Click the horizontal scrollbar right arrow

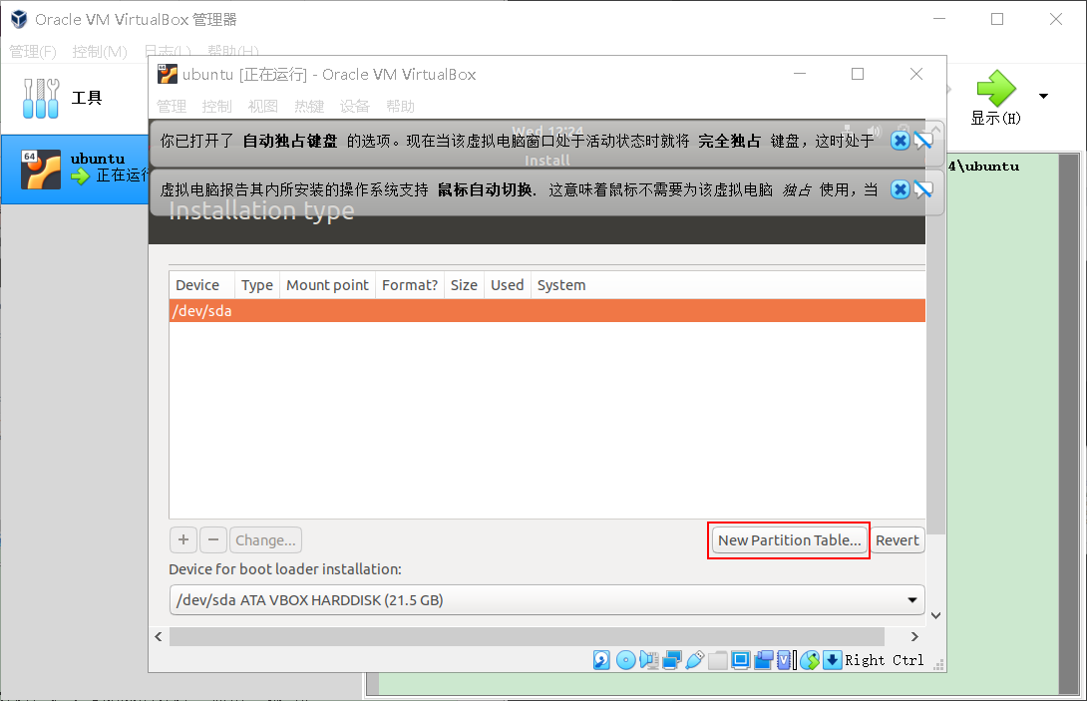pyautogui.click(x=914, y=636)
